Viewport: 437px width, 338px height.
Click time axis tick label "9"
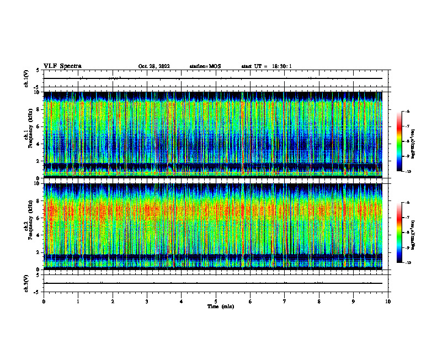(x=354, y=302)
